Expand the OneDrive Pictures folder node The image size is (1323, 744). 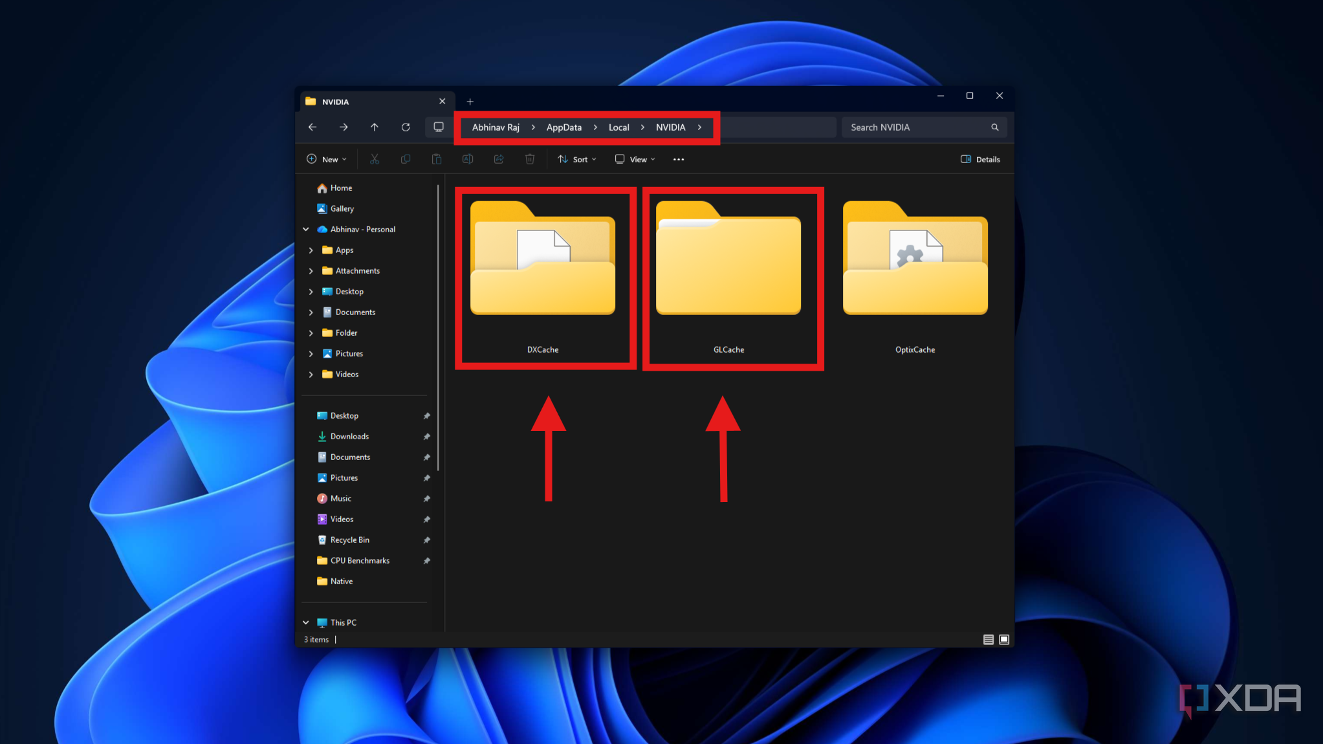(311, 354)
